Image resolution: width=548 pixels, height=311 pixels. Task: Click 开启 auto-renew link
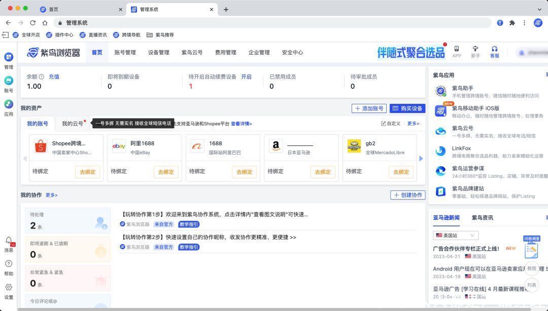[x=247, y=77]
